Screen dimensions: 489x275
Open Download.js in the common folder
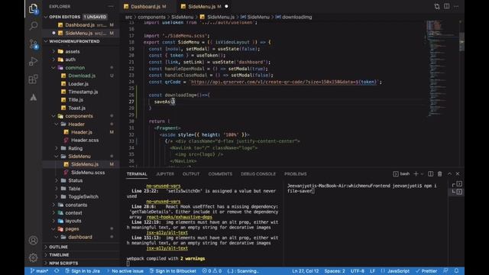click(x=82, y=76)
